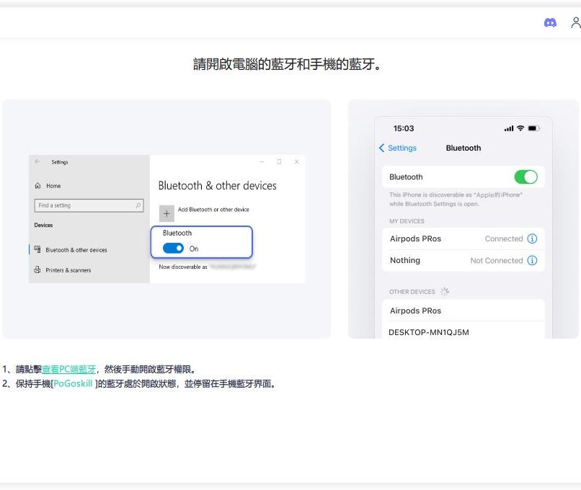Viewport: 581px width, 490px height.
Task: Click the Find a setting search field
Action: [x=84, y=205]
